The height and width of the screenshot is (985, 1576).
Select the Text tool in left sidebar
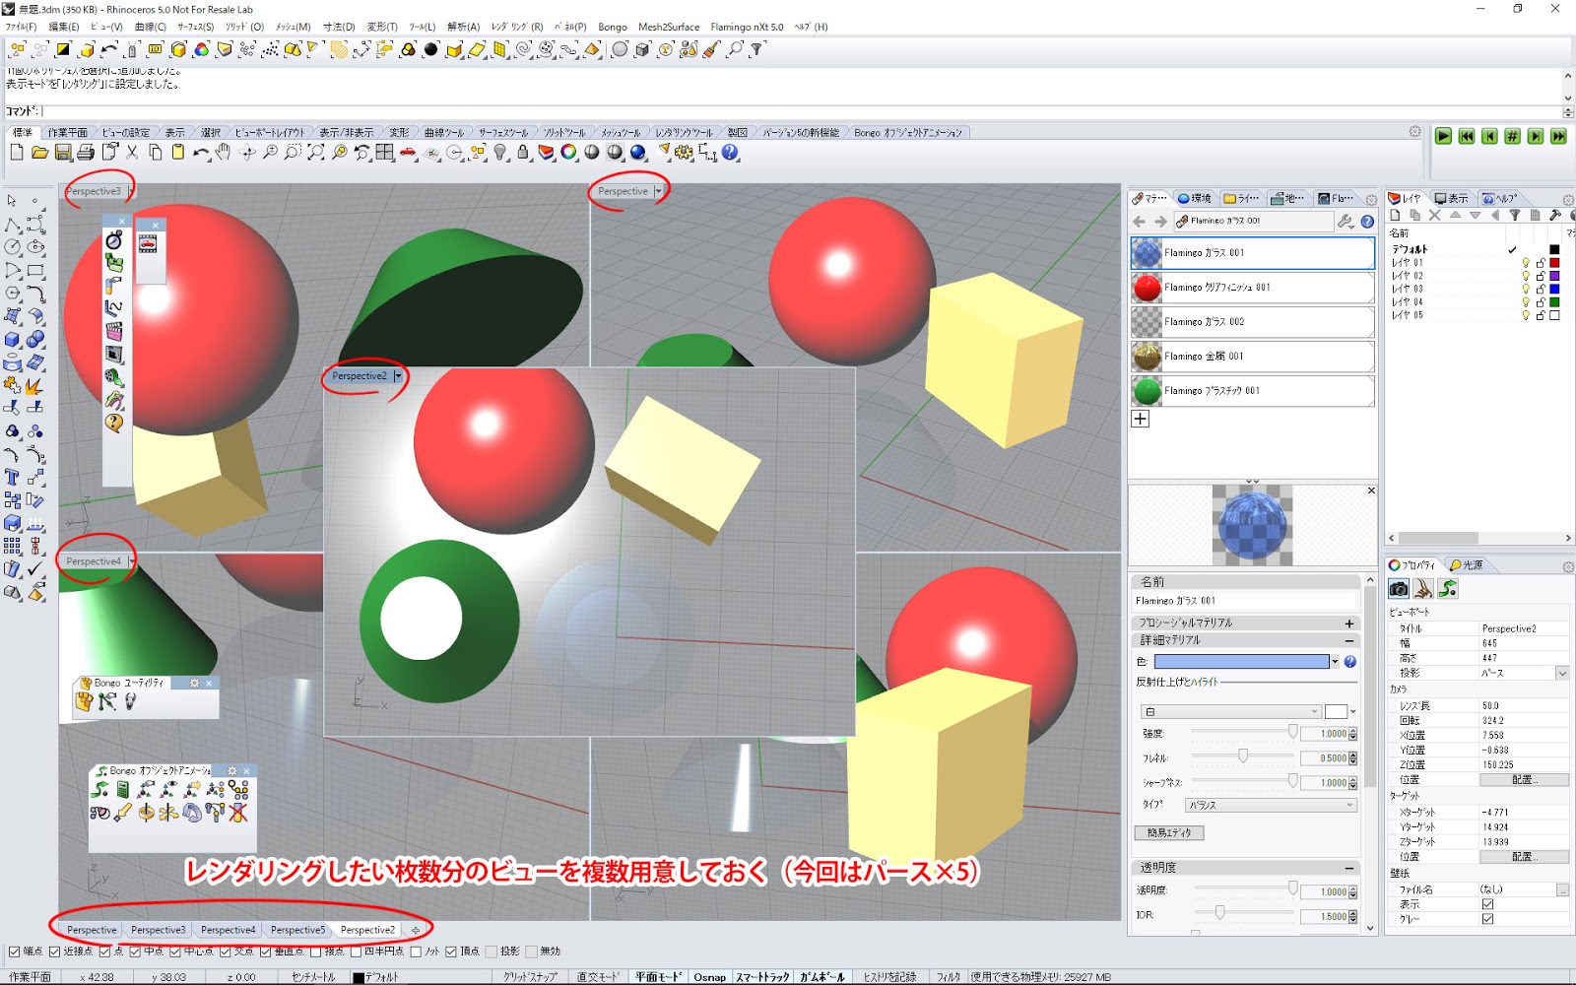[x=13, y=478]
